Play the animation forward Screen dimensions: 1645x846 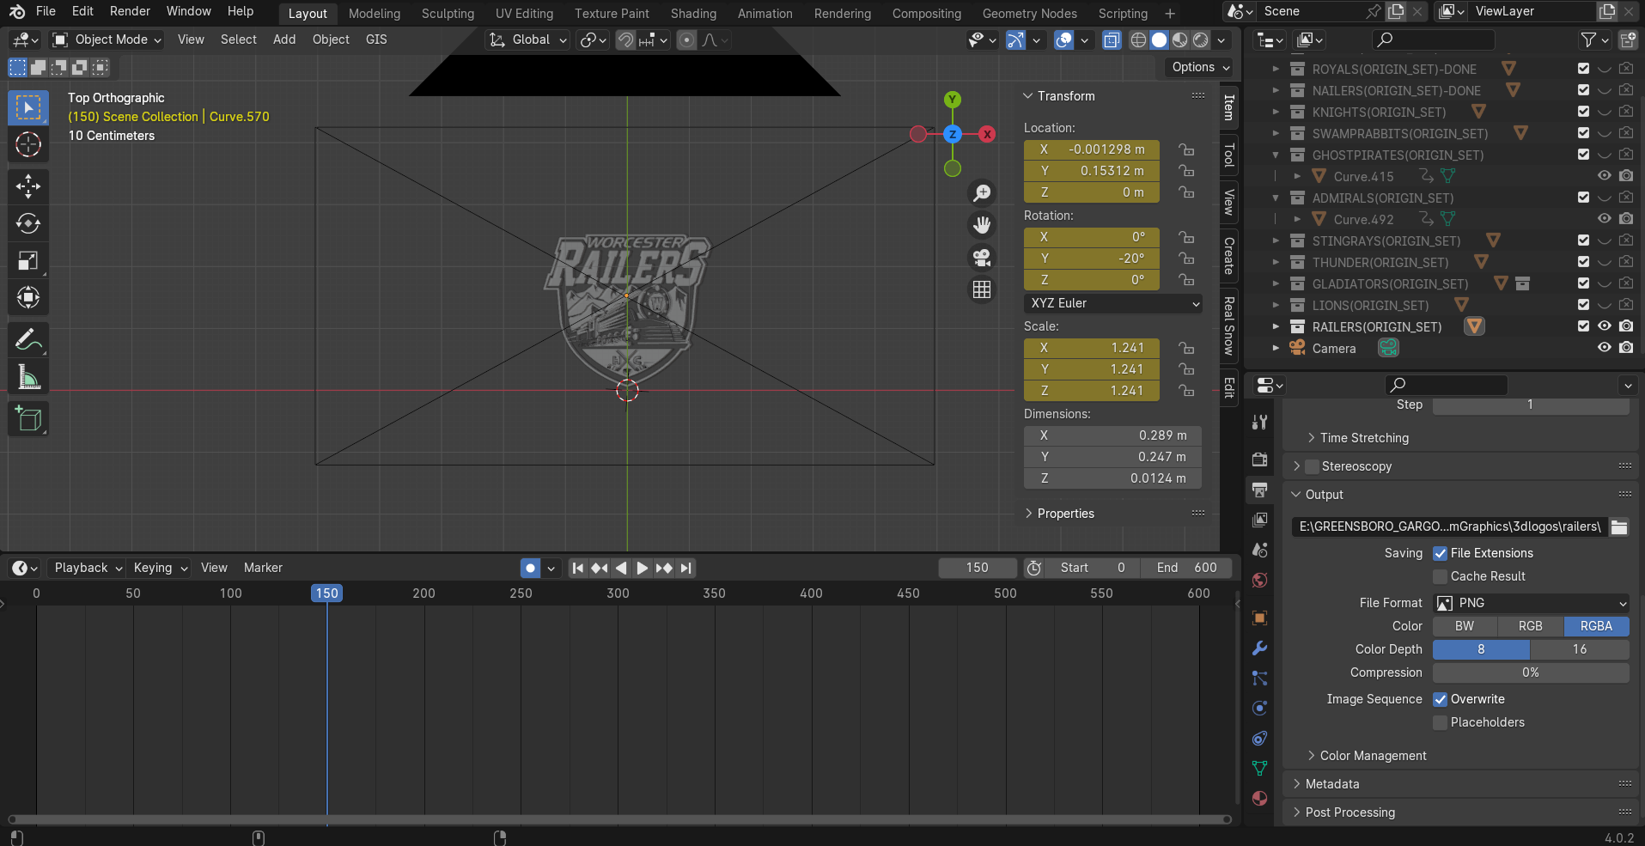coord(642,568)
